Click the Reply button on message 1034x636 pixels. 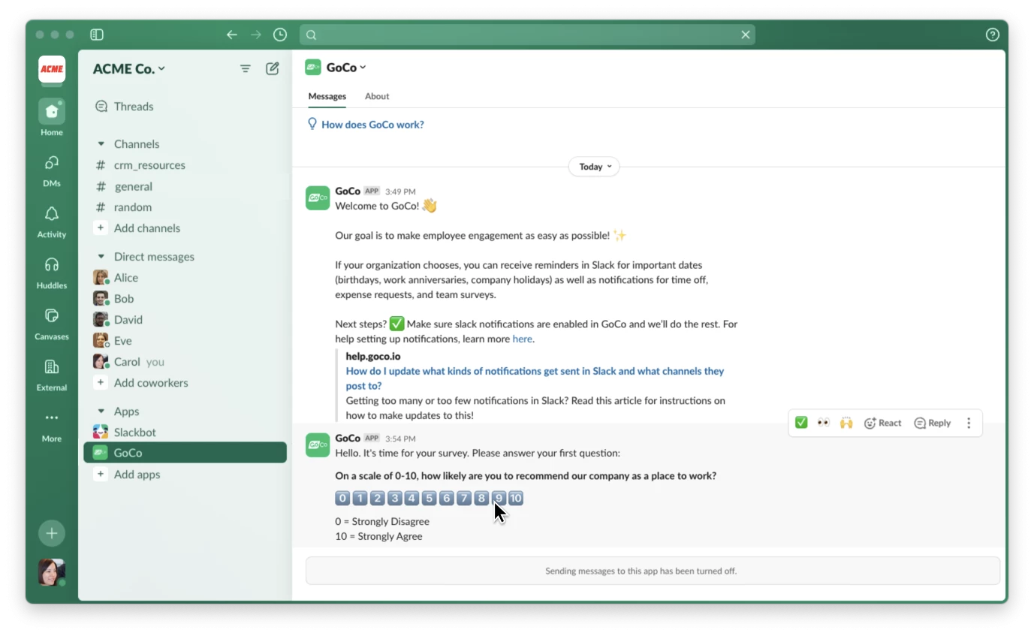933,423
